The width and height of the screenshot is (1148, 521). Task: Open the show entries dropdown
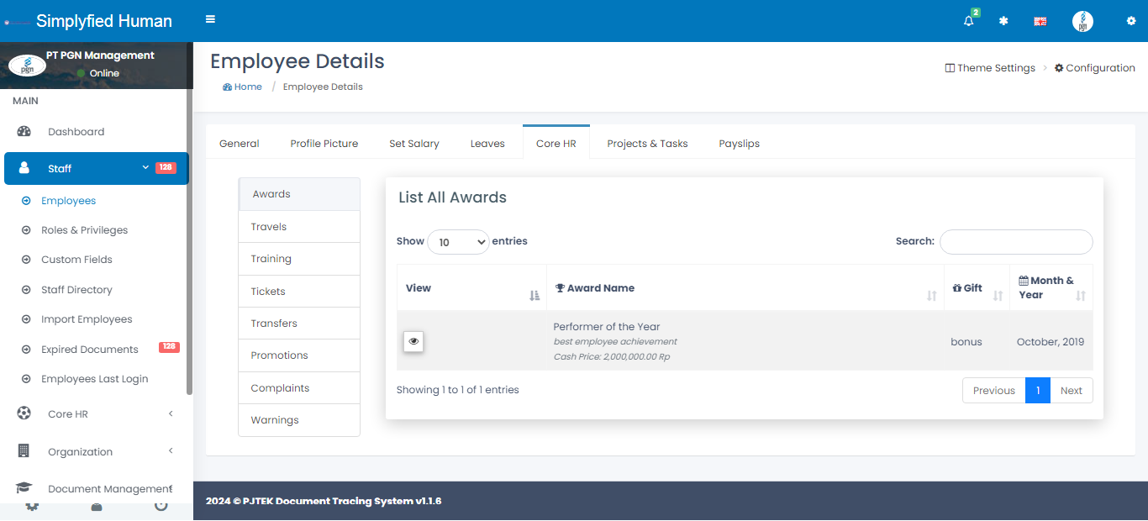(x=458, y=242)
